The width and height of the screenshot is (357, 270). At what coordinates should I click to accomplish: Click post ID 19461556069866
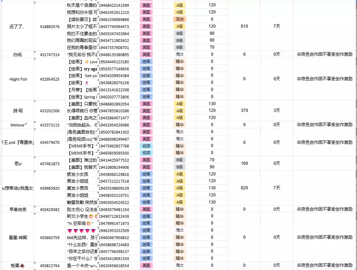click(114, 20)
